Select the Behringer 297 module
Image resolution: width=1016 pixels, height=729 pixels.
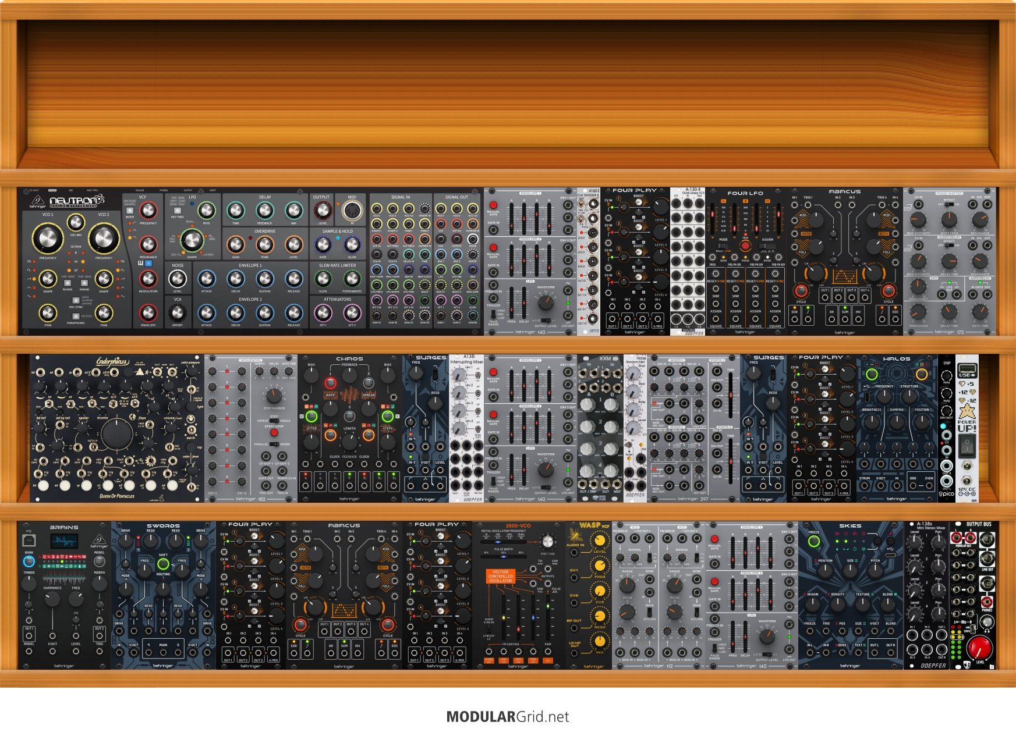pos(693,429)
